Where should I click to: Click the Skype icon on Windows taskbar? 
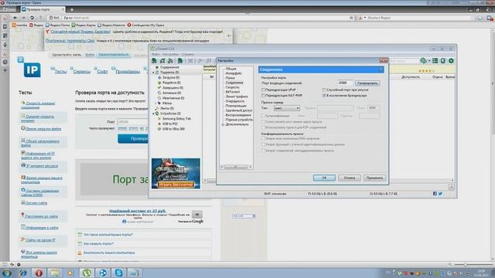(x=118, y=273)
